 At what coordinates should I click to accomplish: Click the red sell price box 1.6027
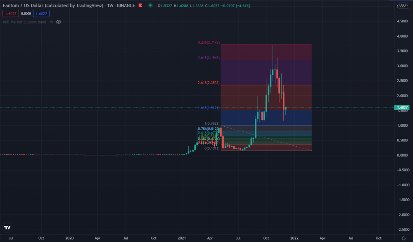(11, 14)
